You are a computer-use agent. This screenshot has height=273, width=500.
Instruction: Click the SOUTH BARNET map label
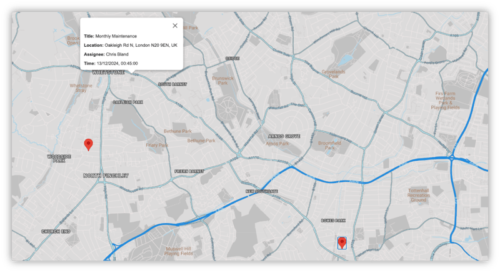tap(172, 84)
